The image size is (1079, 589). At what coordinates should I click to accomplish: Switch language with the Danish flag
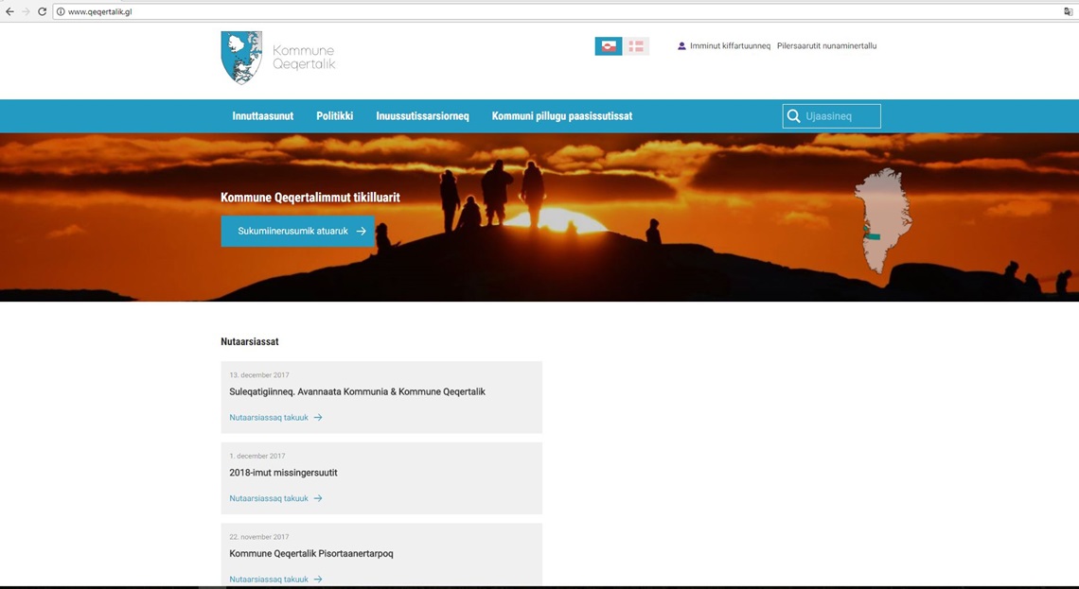(636, 46)
